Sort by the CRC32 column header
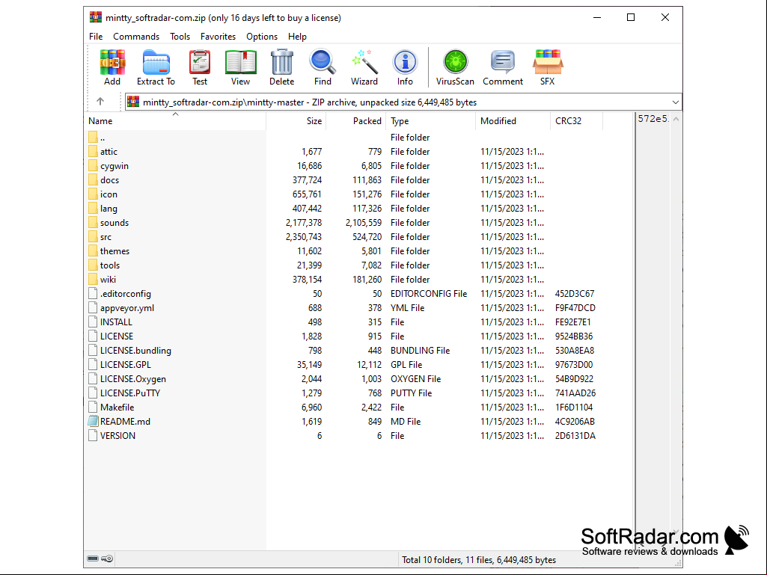767x575 pixels. pos(576,121)
